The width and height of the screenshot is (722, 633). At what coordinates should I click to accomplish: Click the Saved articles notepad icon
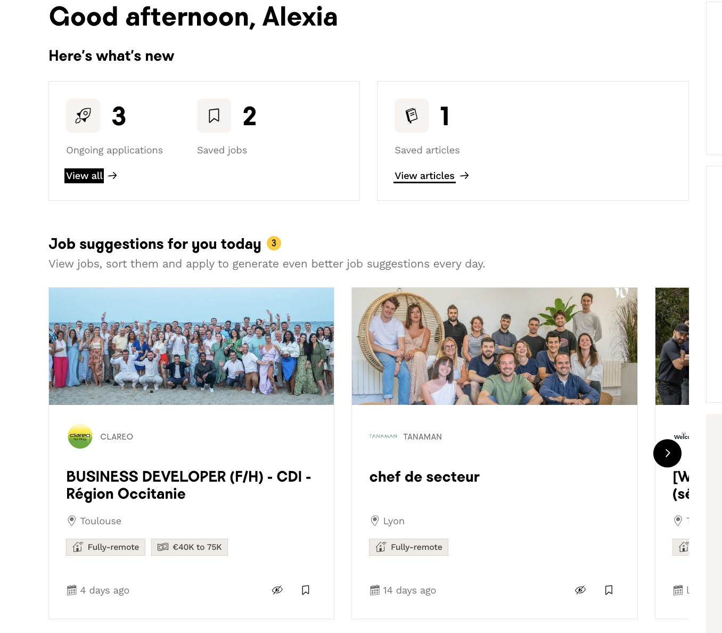412,116
